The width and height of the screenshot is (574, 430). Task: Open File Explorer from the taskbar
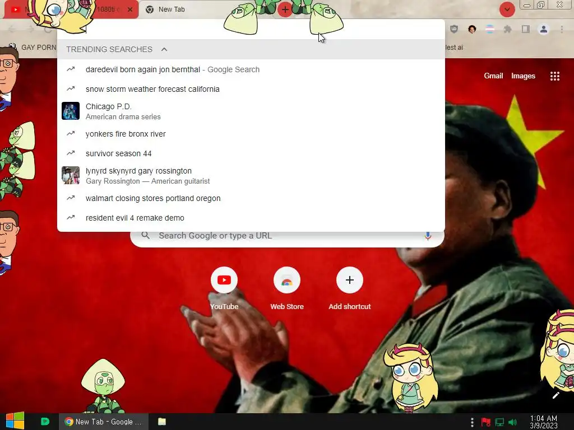coord(162,422)
